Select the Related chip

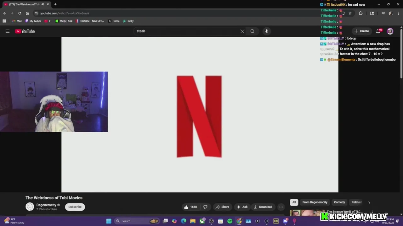(x=356, y=202)
